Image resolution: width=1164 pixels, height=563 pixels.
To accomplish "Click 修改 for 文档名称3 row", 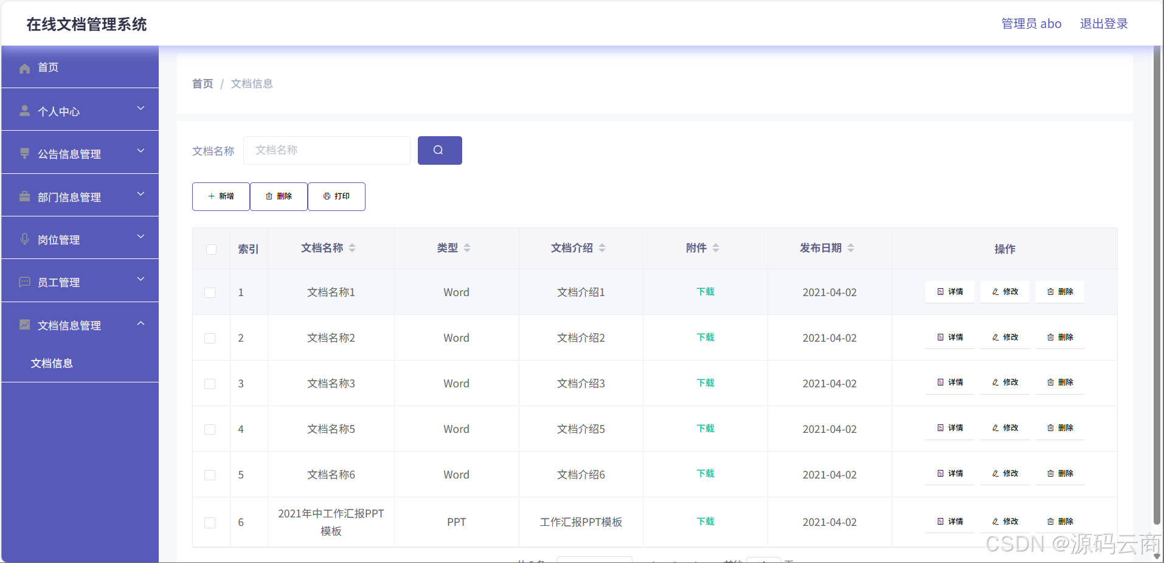I will point(1005,382).
